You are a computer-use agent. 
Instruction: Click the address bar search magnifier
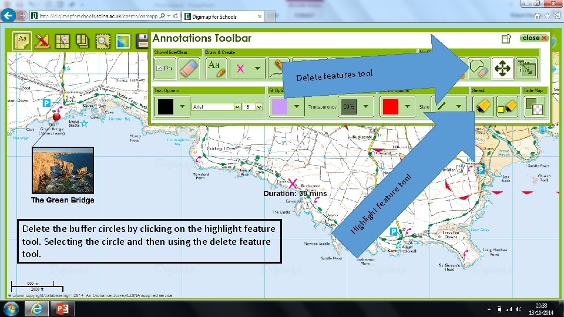(x=163, y=16)
